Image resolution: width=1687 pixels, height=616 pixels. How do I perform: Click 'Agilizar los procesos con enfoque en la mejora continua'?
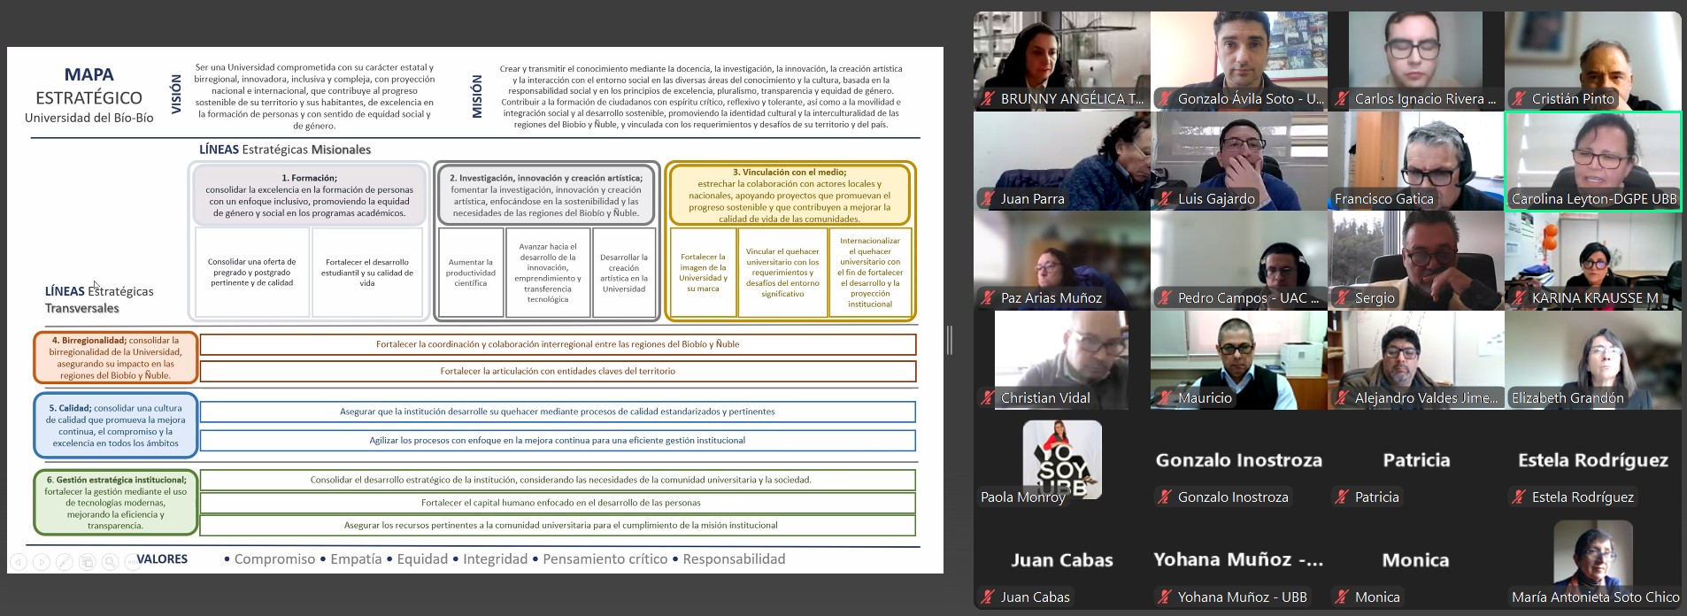point(558,440)
